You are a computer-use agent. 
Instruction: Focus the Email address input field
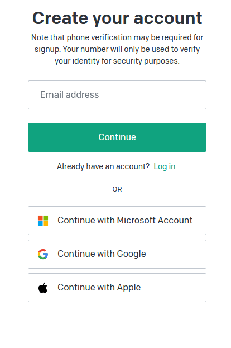tap(117, 95)
